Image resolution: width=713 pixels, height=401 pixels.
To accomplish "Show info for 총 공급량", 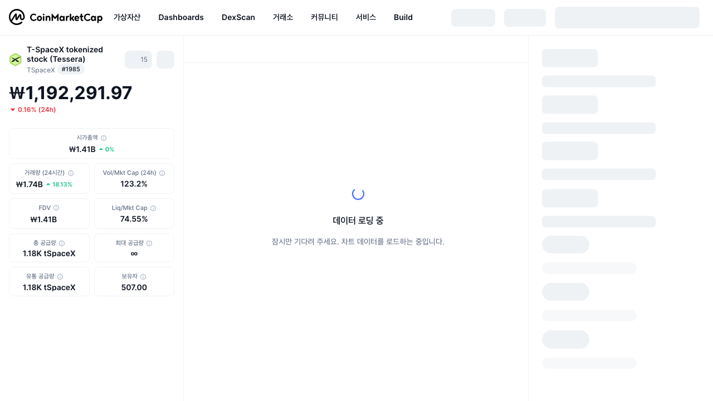I will [x=62, y=243].
